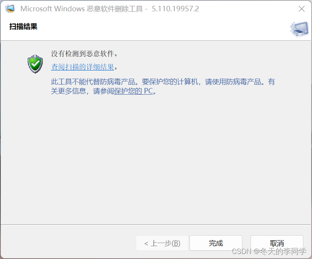The height and width of the screenshot is (259, 312).
Task: Cancel the dialog using 取消 button
Action: tap(277, 243)
